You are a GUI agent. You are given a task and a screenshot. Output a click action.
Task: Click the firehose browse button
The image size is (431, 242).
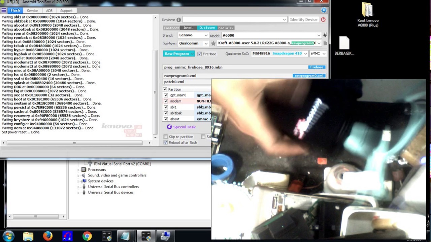click(x=317, y=67)
